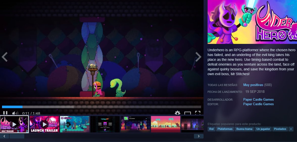Select the Un jugador tag

(263, 129)
